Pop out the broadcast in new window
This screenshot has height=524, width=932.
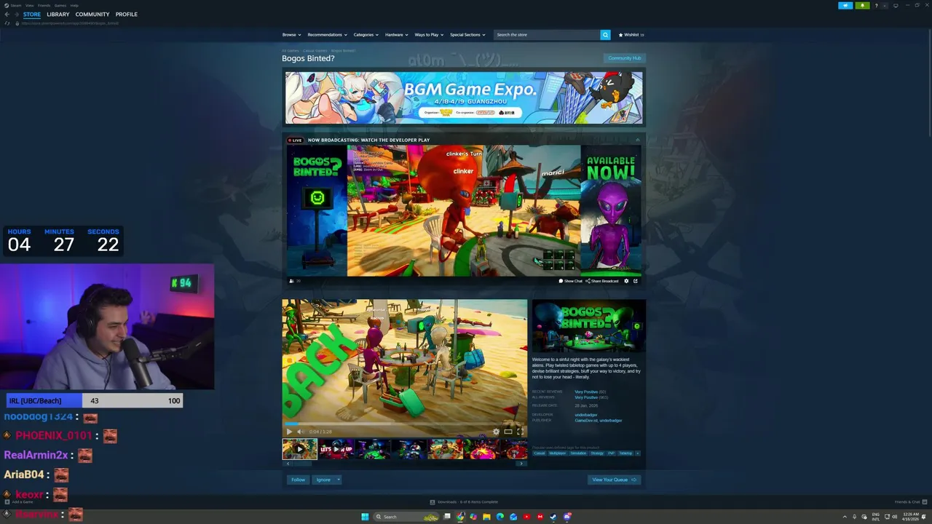(x=635, y=281)
